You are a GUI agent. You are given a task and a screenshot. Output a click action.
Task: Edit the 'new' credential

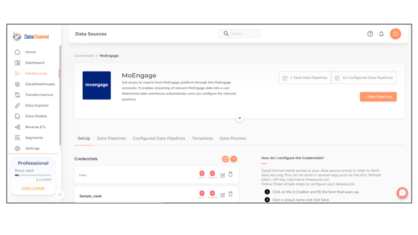click(222, 175)
